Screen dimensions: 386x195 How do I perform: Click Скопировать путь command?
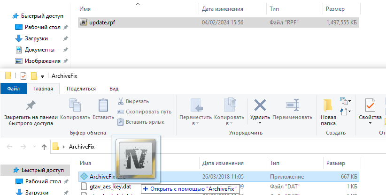coord(144,112)
